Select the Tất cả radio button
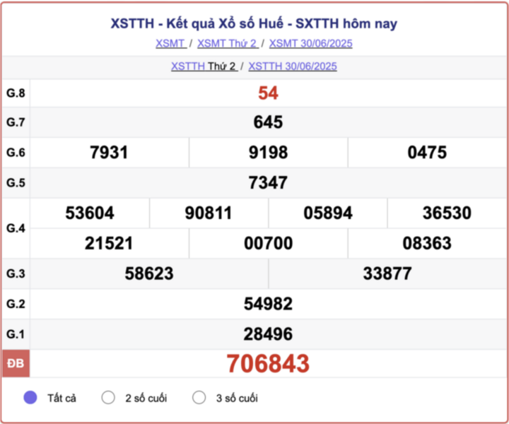The image size is (509, 424). [x=30, y=397]
